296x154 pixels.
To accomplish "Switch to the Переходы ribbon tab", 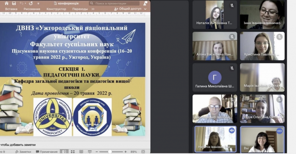I will click(x=80, y=9).
